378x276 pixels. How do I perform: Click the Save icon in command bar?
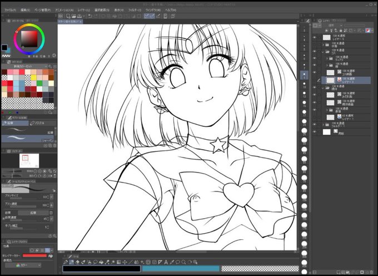tap(79, 16)
